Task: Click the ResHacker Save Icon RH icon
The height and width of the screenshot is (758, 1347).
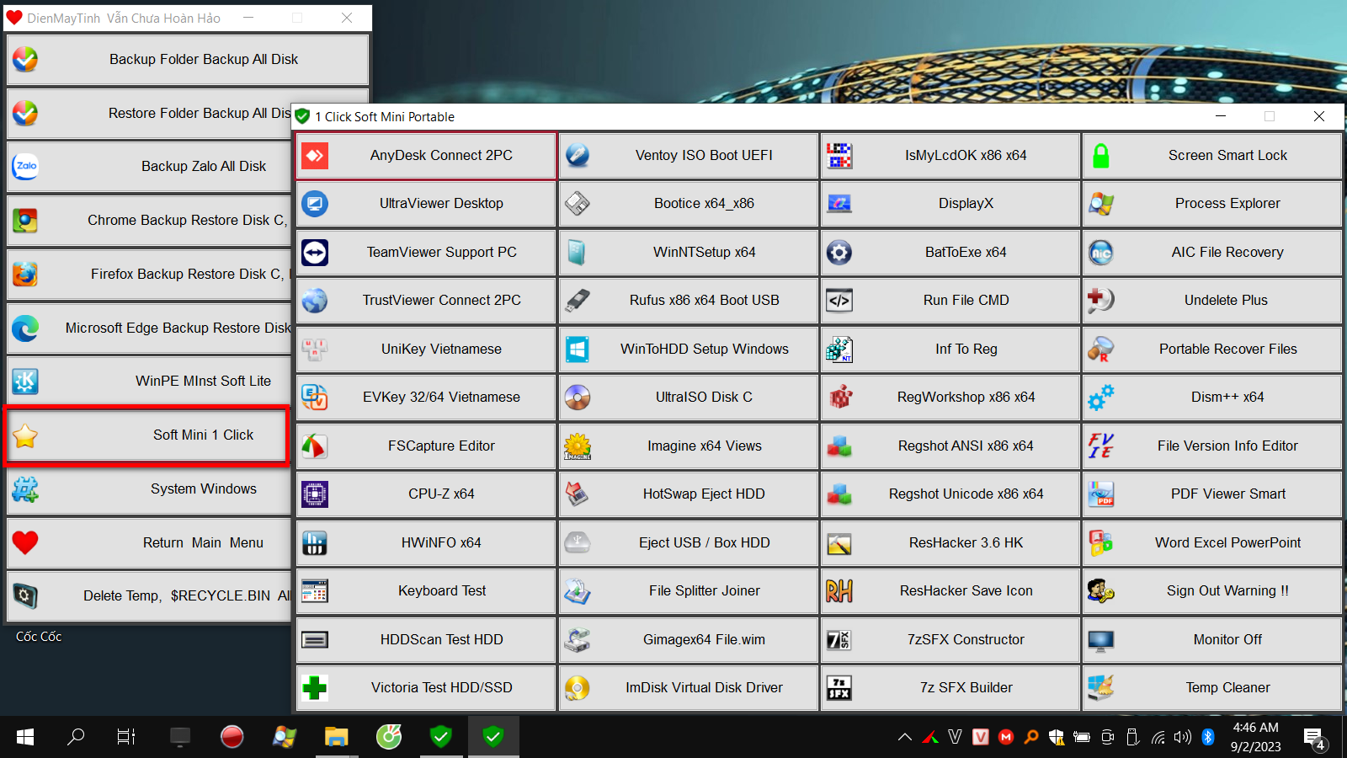Action: pos(839,591)
